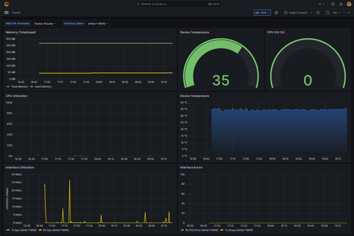
Task: Open the user profile avatar
Action: coord(349,4)
